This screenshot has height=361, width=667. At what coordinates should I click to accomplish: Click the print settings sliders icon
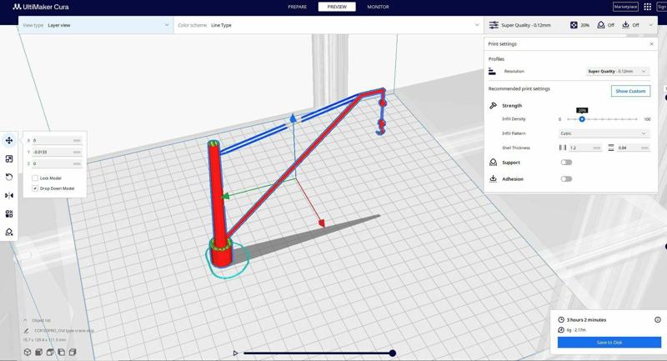tap(494, 25)
